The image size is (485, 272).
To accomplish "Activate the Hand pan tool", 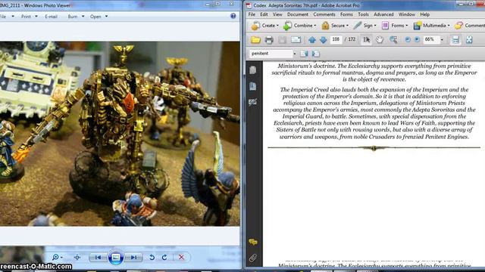I will click(x=380, y=40).
